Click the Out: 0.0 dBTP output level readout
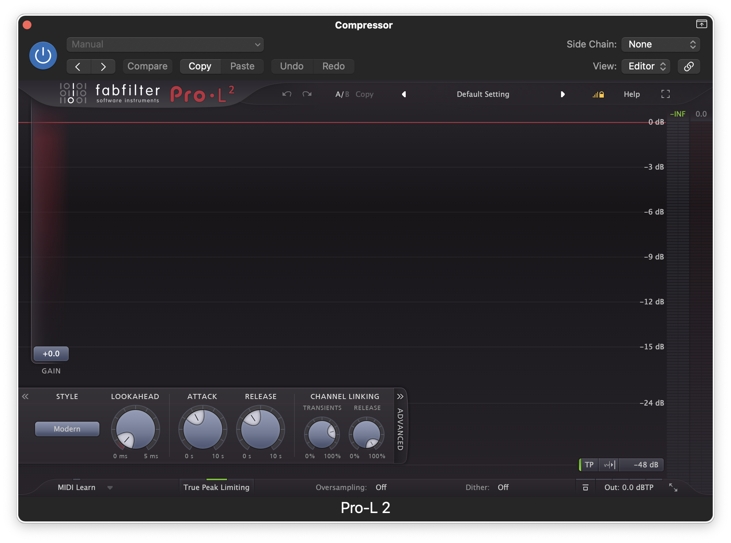This screenshot has width=731, height=543. coord(629,487)
